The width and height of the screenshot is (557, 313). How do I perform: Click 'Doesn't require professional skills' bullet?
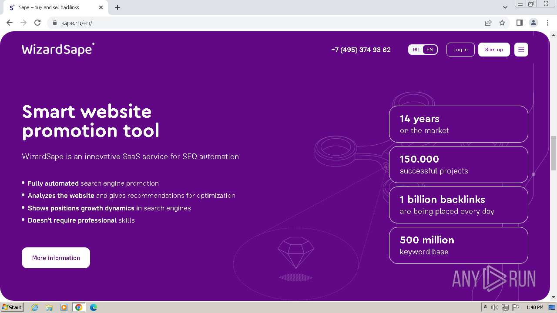click(x=81, y=220)
